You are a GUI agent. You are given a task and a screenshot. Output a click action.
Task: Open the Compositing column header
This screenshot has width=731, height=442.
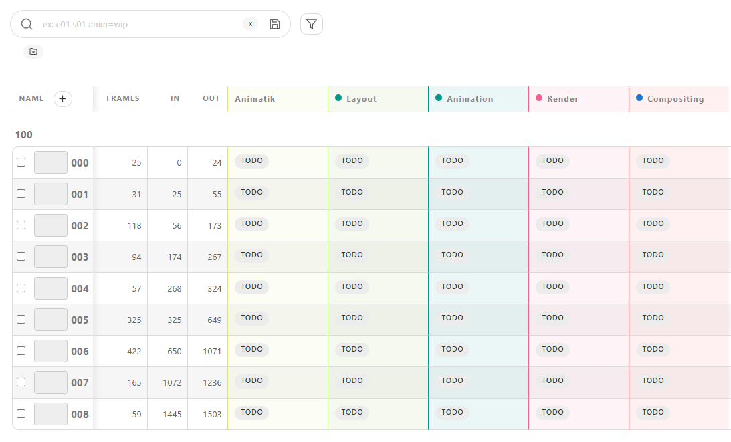tap(675, 99)
